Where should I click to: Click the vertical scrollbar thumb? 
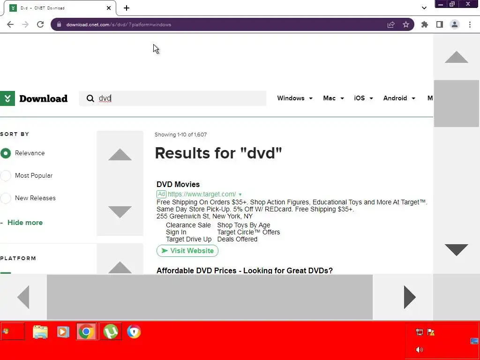[457, 104]
